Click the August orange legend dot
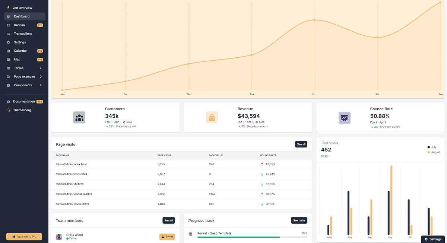447x243 pixels. [x=429, y=152]
